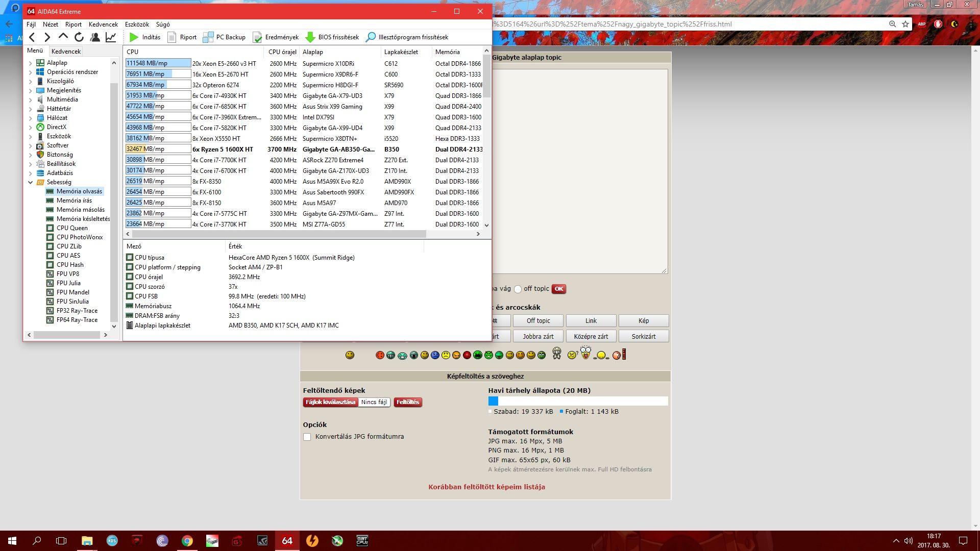Expand the Alaplap tree node

point(30,63)
